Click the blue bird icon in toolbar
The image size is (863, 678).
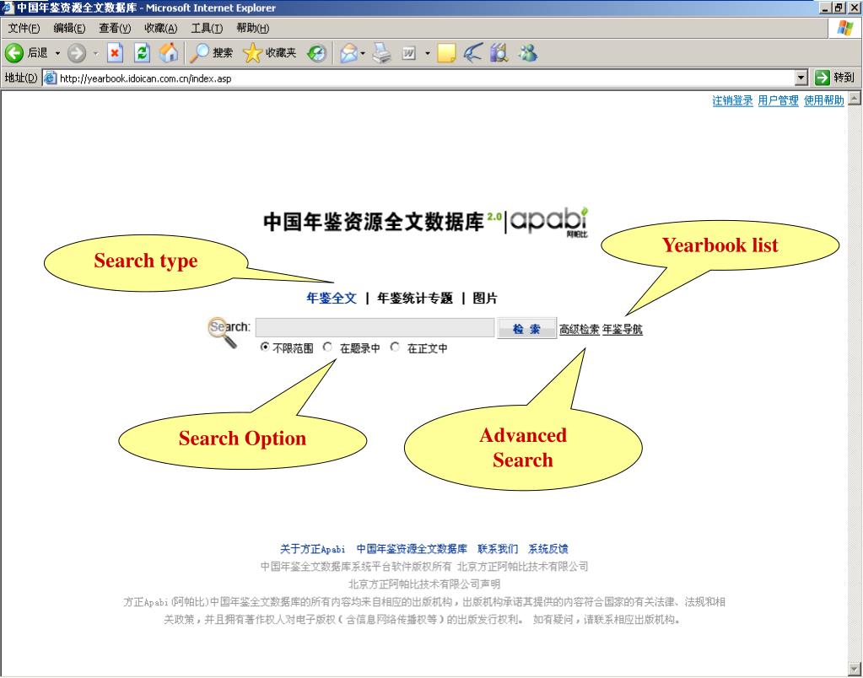pyautogui.click(x=472, y=53)
